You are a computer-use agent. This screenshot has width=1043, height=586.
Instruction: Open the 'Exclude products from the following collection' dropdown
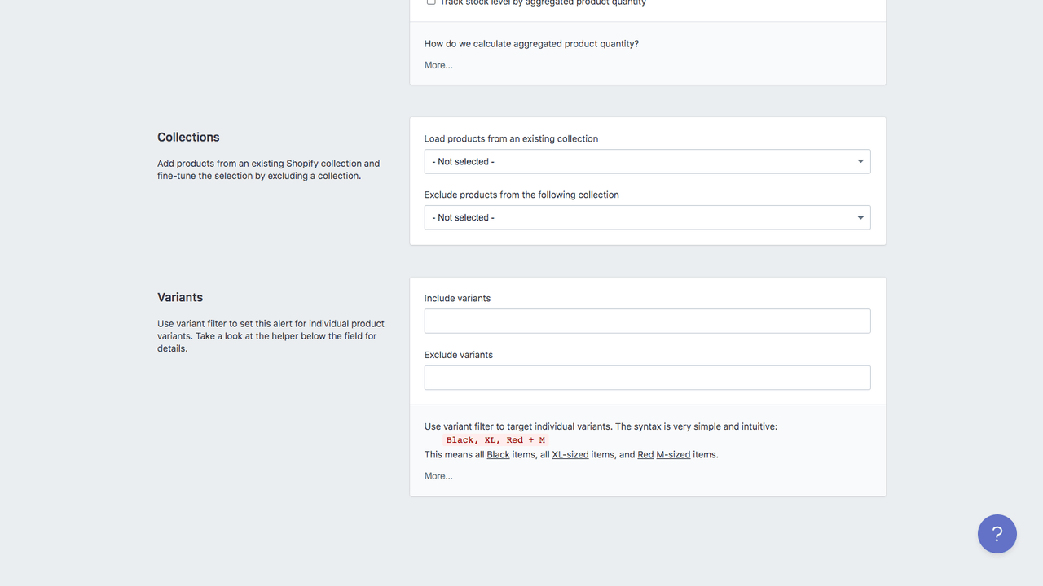(646, 217)
